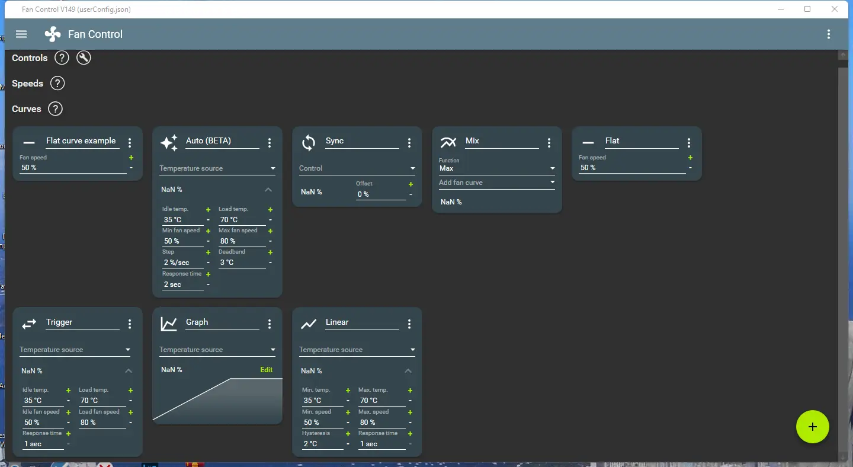
Task: Open the hamburger navigation menu
Action: (x=21, y=34)
